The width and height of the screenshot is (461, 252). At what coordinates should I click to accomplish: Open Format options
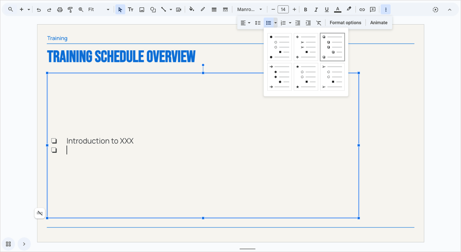345,23
